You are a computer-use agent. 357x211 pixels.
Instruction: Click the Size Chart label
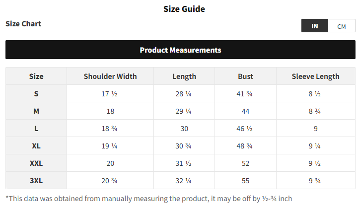pos(23,24)
